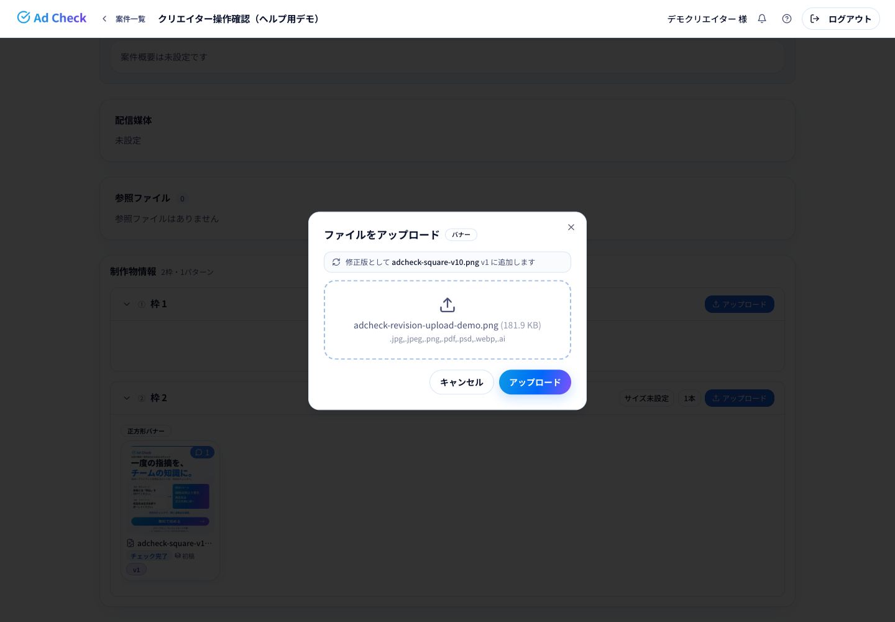This screenshot has width=895, height=622.
Task: Click the 参照ファイル heading
Action: (x=142, y=198)
